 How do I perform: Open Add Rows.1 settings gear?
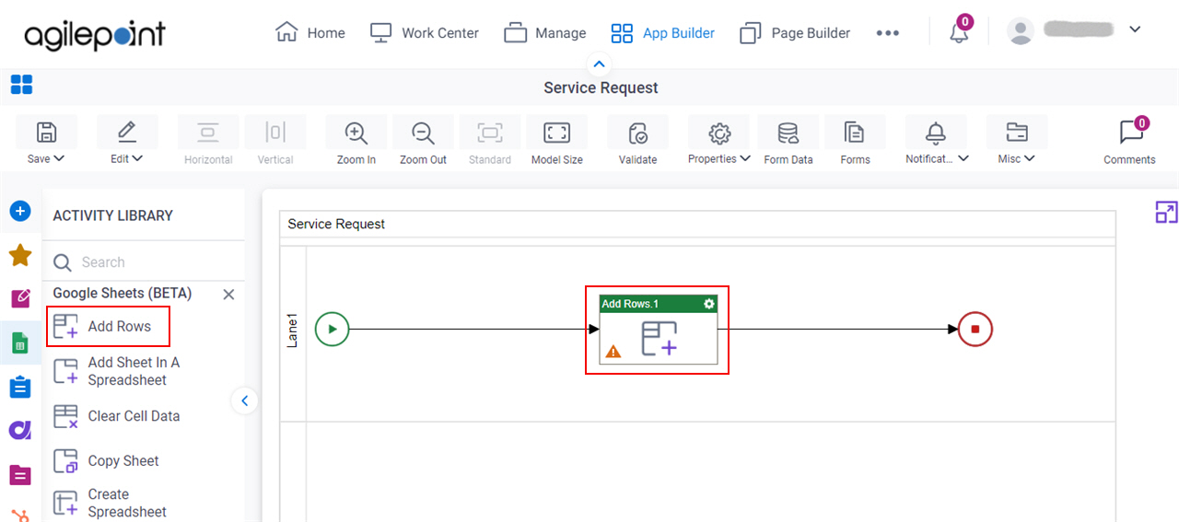(x=708, y=304)
